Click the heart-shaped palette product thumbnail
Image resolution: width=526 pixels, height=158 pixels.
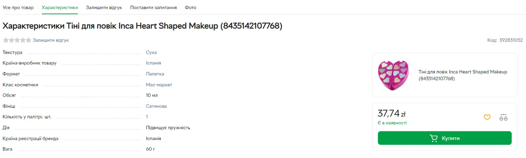click(394, 75)
